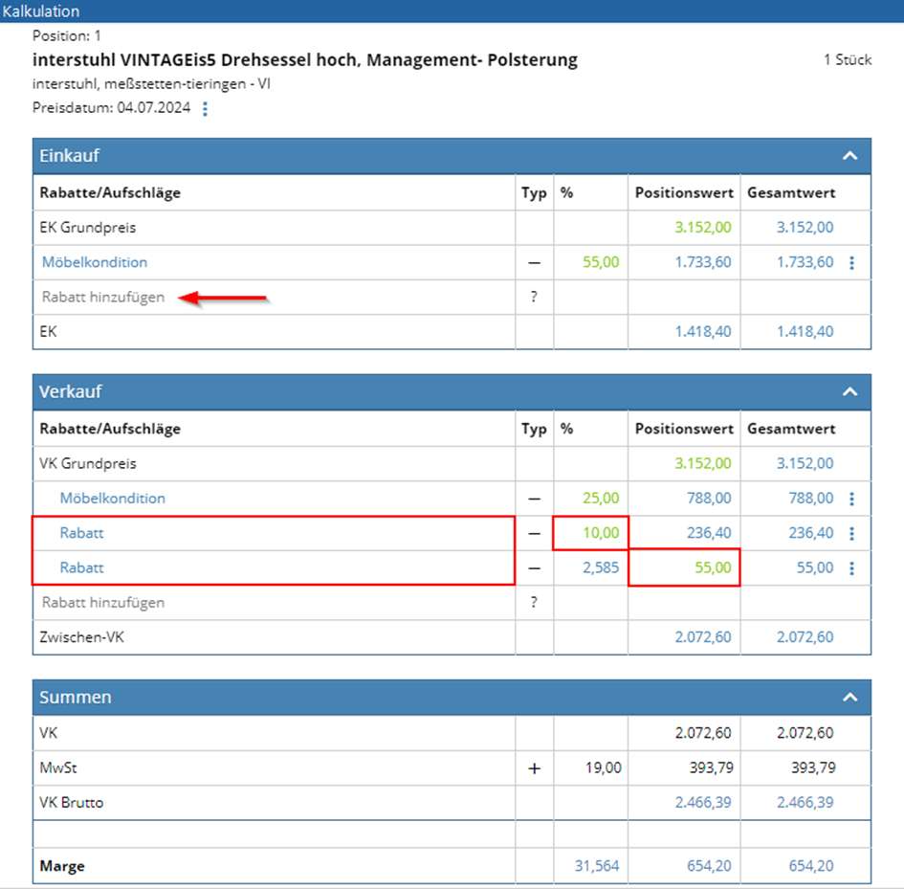Open the Rabatt entry with 2,585 percent
This screenshot has height=889, width=904.
[82, 567]
